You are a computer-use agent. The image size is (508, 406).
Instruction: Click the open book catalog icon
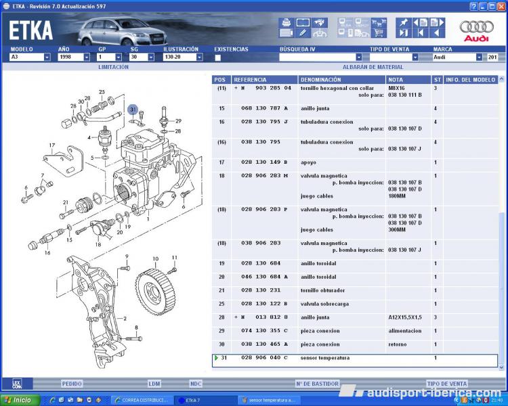point(303,22)
